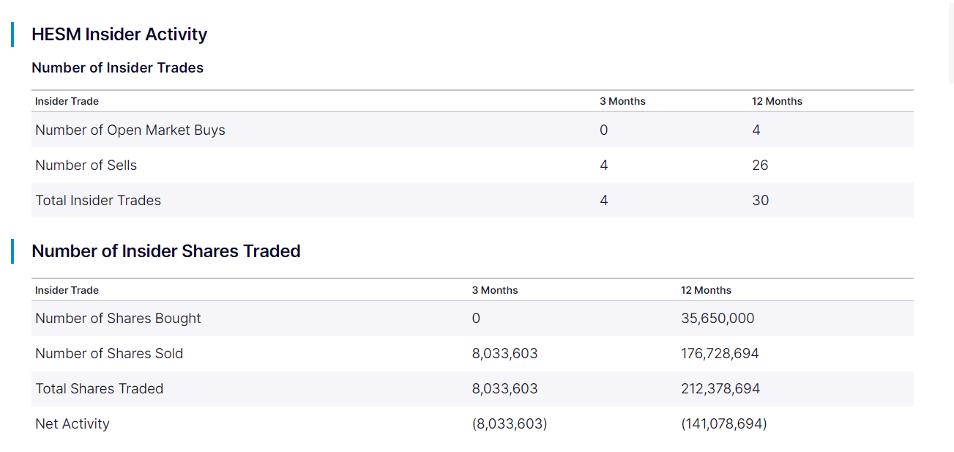Screen dimensions: 954x452
Task: Click the 3 Months header in insider trades table
Action: [x=622, y=102]
